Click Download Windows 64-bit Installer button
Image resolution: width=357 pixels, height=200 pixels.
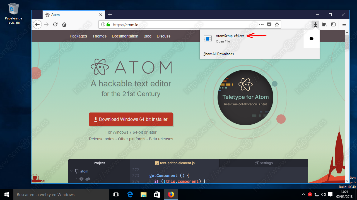click(131, 119)
